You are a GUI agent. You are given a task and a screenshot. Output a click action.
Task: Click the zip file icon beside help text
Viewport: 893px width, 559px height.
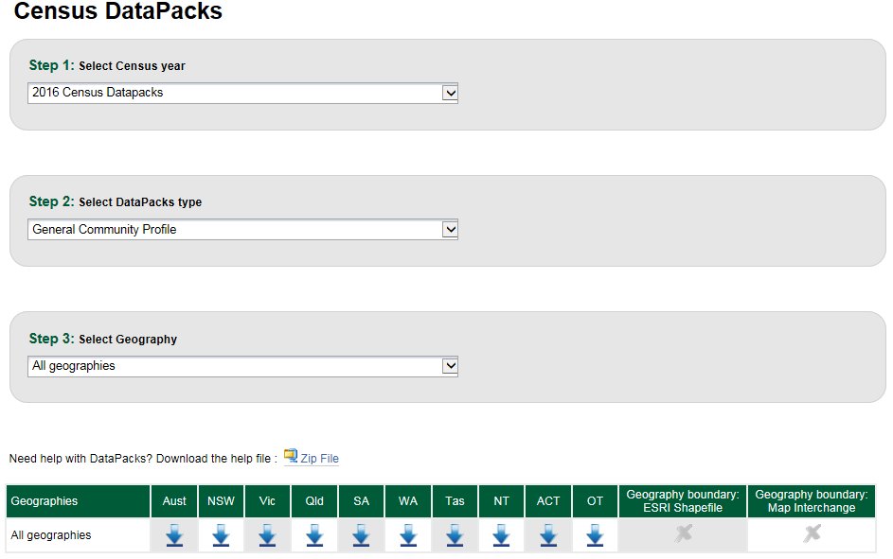pyautogui.click(x=291, y=456)
